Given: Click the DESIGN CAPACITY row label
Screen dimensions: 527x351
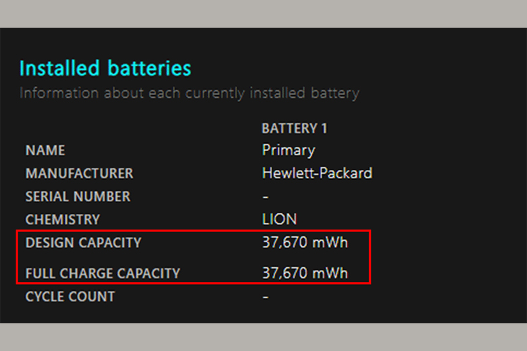Looking at the screenshot, I should (84, 242).
